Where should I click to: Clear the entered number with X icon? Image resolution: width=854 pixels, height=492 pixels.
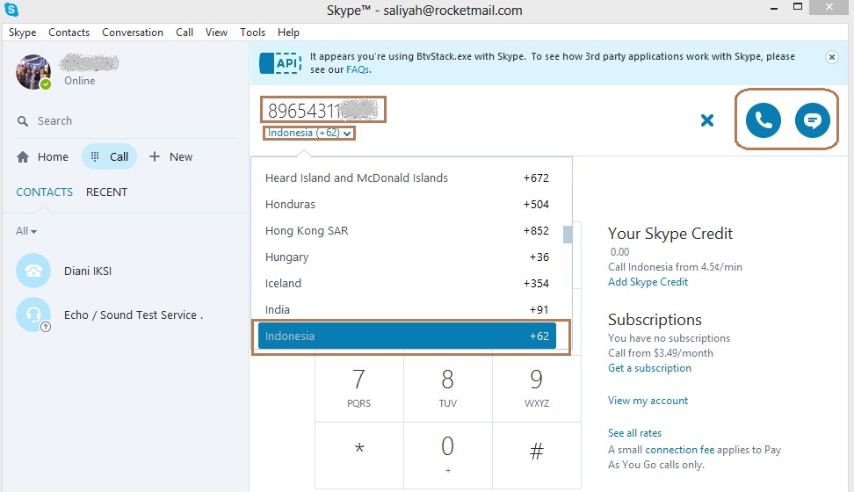tap(707, 119)
